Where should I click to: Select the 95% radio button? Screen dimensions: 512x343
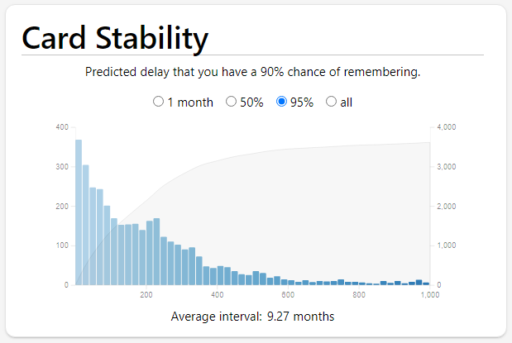[281, 102]
